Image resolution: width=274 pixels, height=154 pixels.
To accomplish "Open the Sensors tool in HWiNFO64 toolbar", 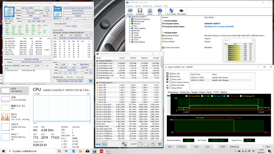I will (x=150, y=11).
